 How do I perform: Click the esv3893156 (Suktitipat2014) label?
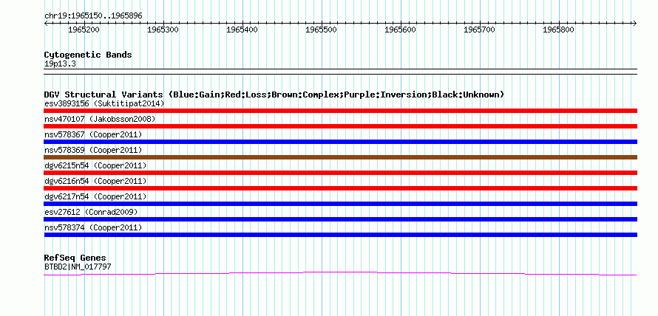tap(104, 103)
